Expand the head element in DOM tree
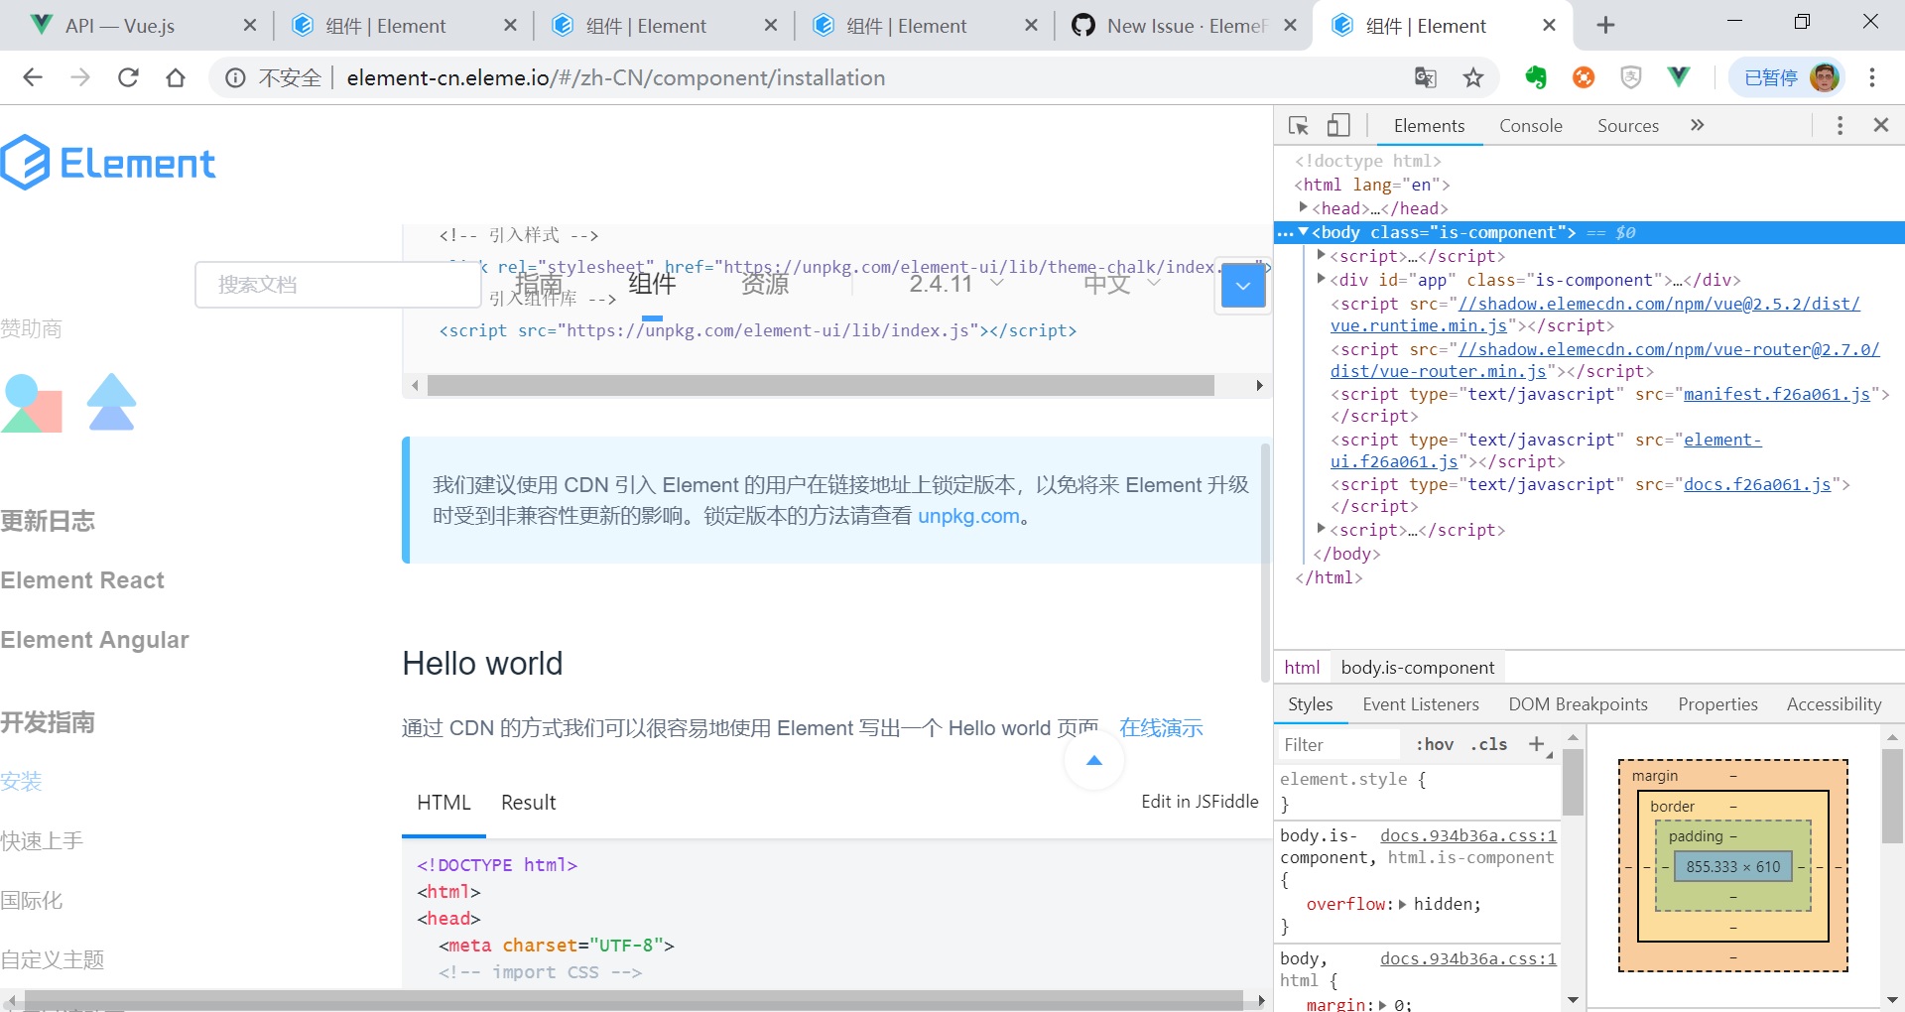The image size is (1905, 1012). [x=1304, y=207]
